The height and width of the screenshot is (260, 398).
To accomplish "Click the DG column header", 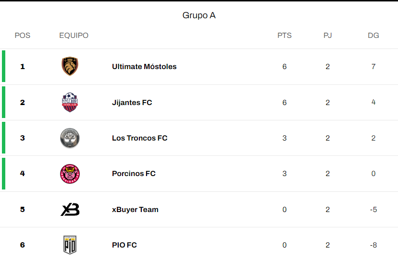I will (x=373, y=35).
